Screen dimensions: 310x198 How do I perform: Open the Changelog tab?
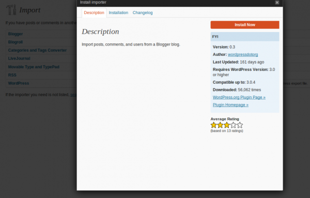(143, 12)
